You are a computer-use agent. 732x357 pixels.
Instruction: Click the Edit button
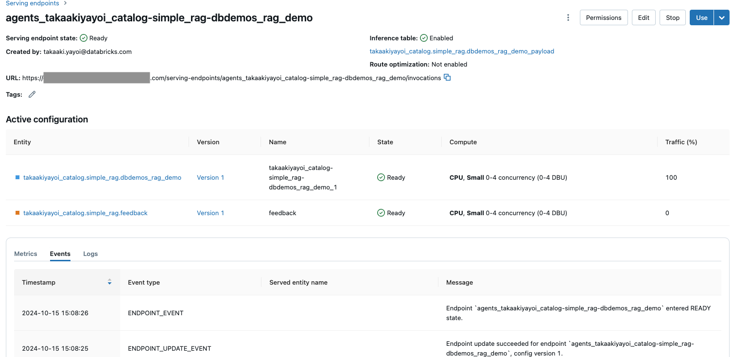pyautogui.click(x=643, y=17)
